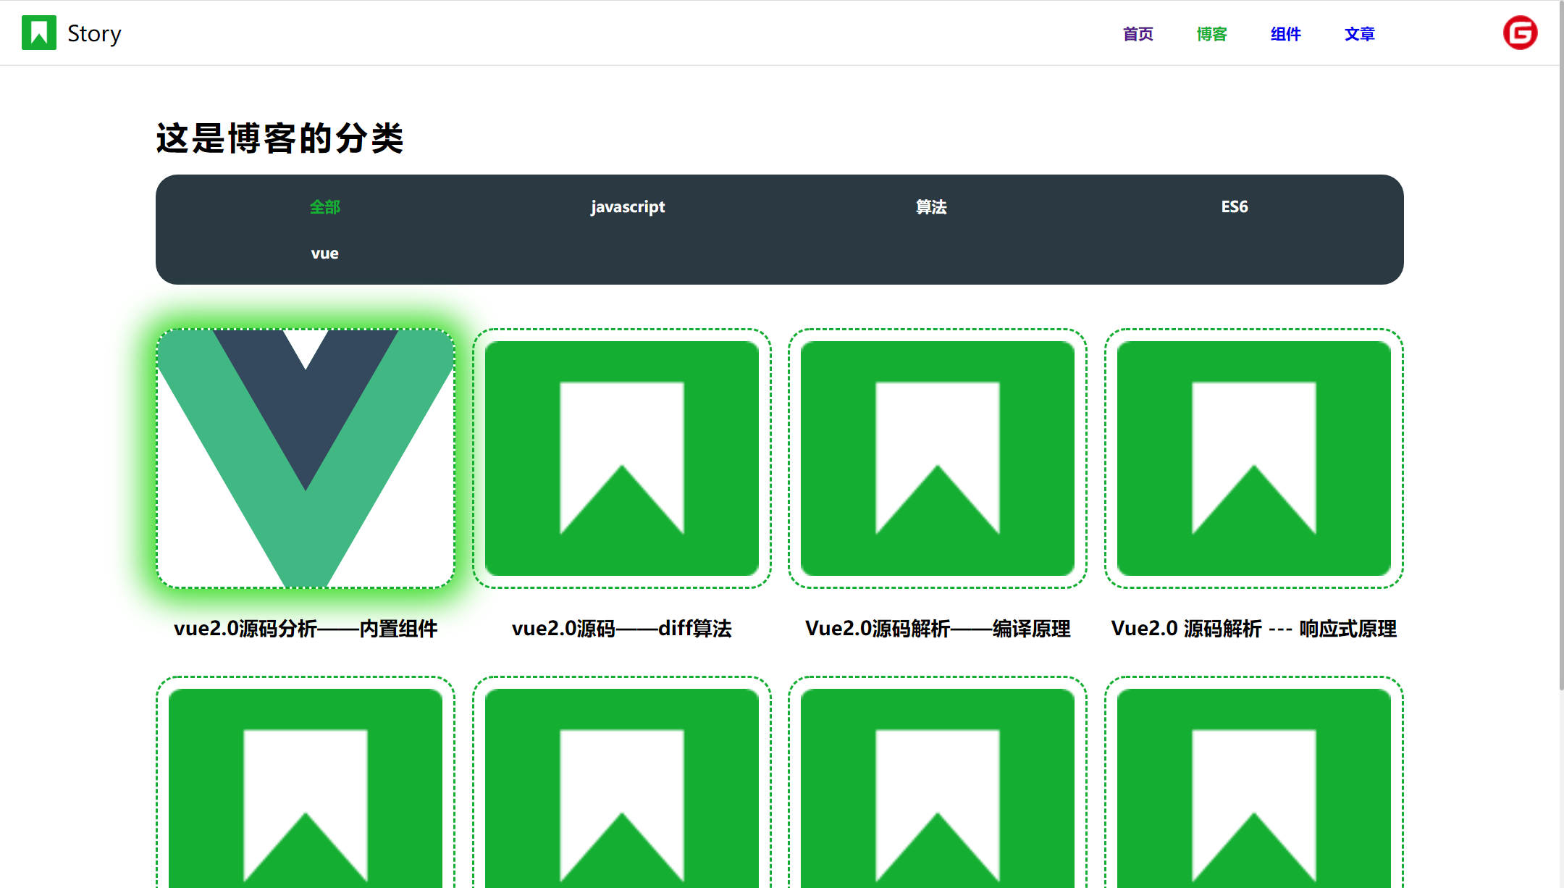Image resolution: width=1564 pixels, height=888 pixels.
Task: Open the article Vue2.0 源码解析 --- 响应式原理
Action: point(1255,629)
